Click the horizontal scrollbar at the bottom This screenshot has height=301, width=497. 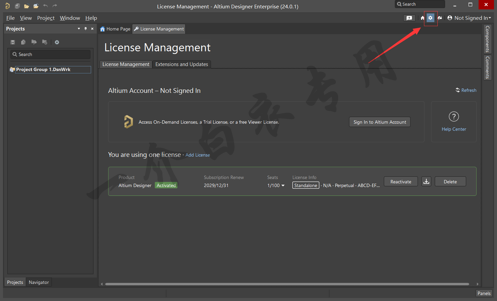[x=287, y=284]
